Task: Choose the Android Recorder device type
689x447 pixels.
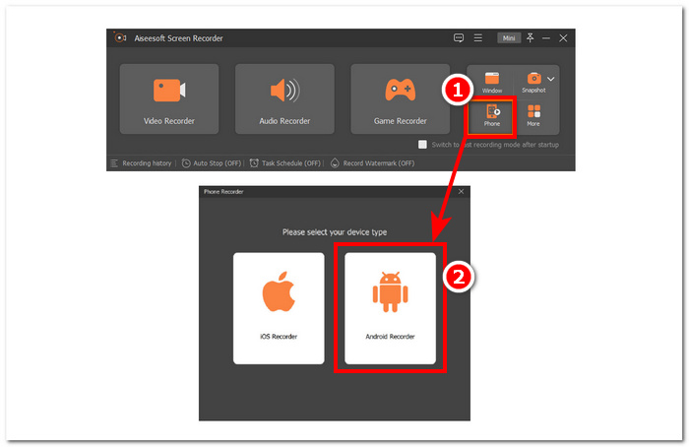Action: click(x=390, y=308)
